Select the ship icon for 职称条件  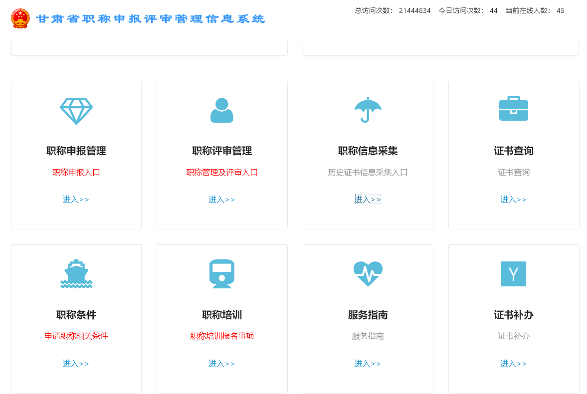click(76, 273)
